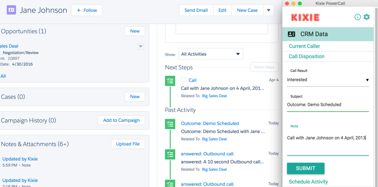Click Send Email button
378x187 pixels.
pos(196,10)
